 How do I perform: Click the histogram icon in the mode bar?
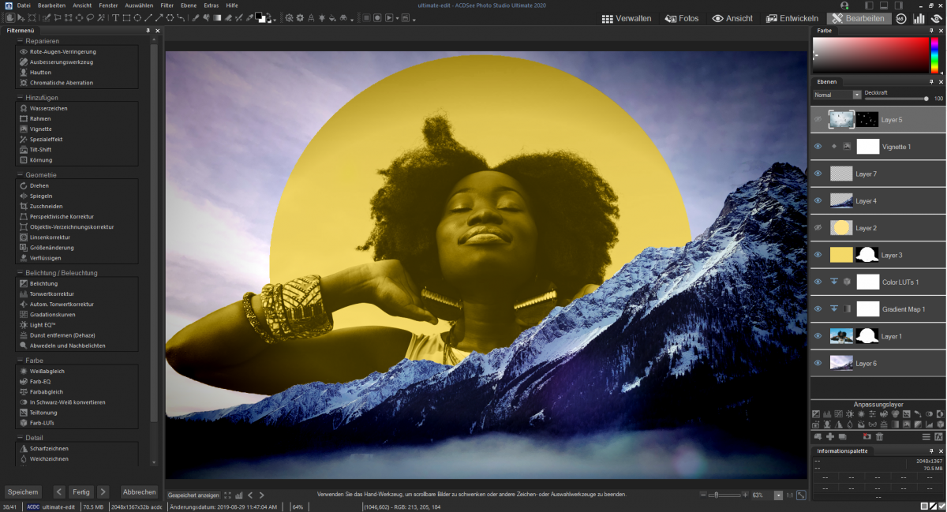[919, 19]
